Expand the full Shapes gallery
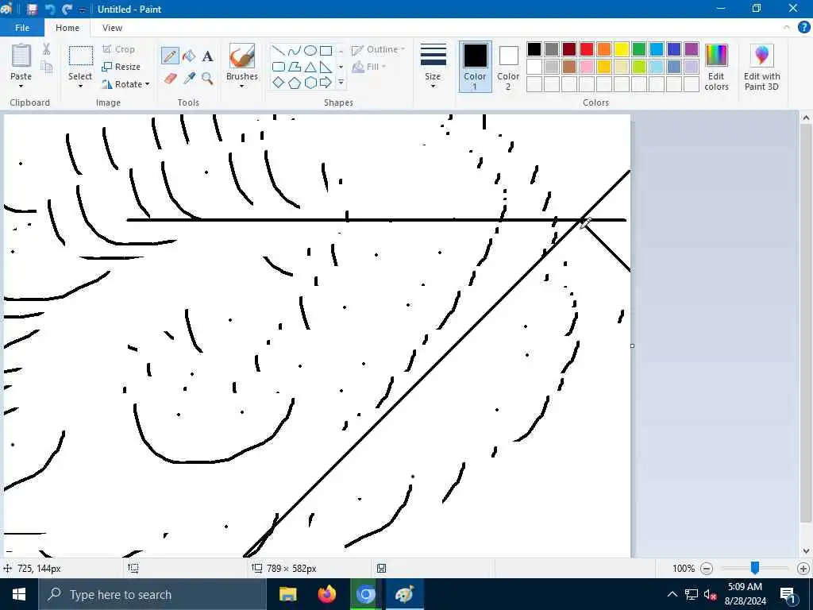 [x=341, y=83]
